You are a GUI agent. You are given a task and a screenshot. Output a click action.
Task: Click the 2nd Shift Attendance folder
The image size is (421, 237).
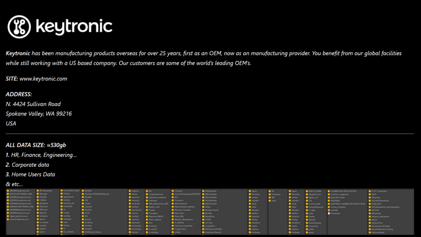tap(380, 200)
